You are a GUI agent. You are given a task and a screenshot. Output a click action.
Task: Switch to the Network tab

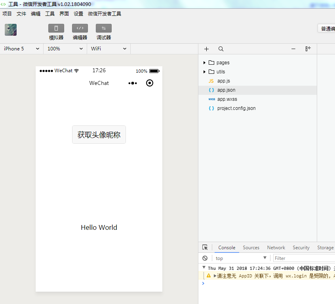[276, 247]
